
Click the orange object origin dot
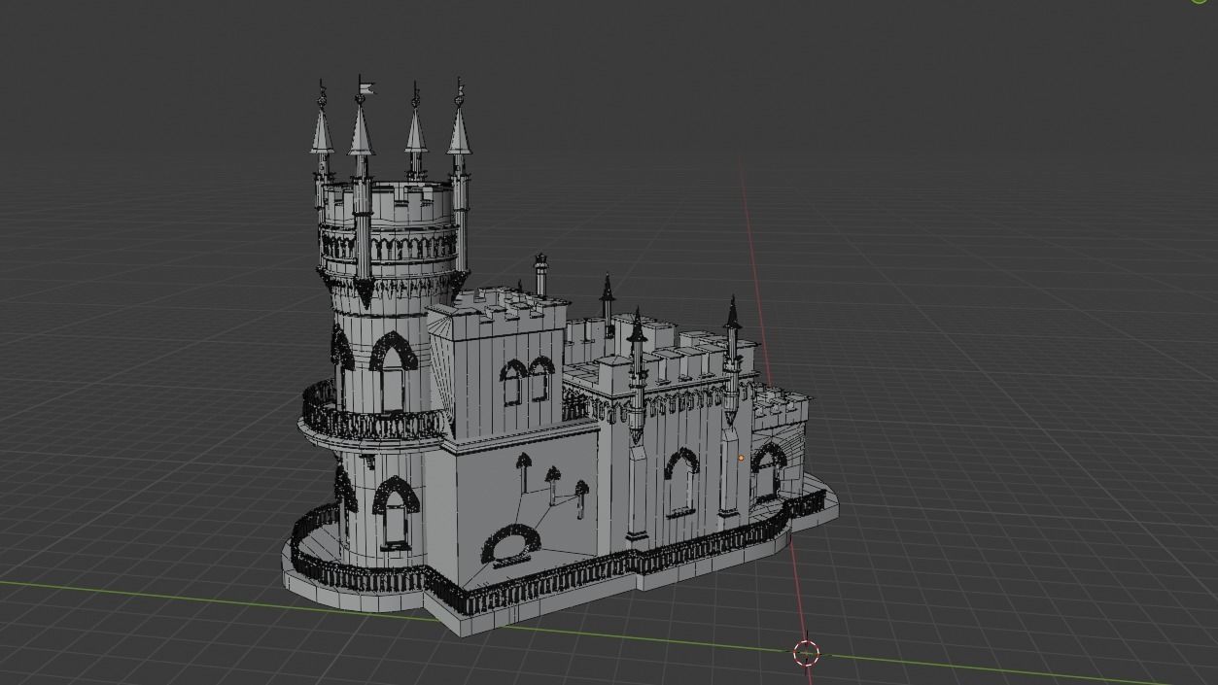(x=742, y=458)
